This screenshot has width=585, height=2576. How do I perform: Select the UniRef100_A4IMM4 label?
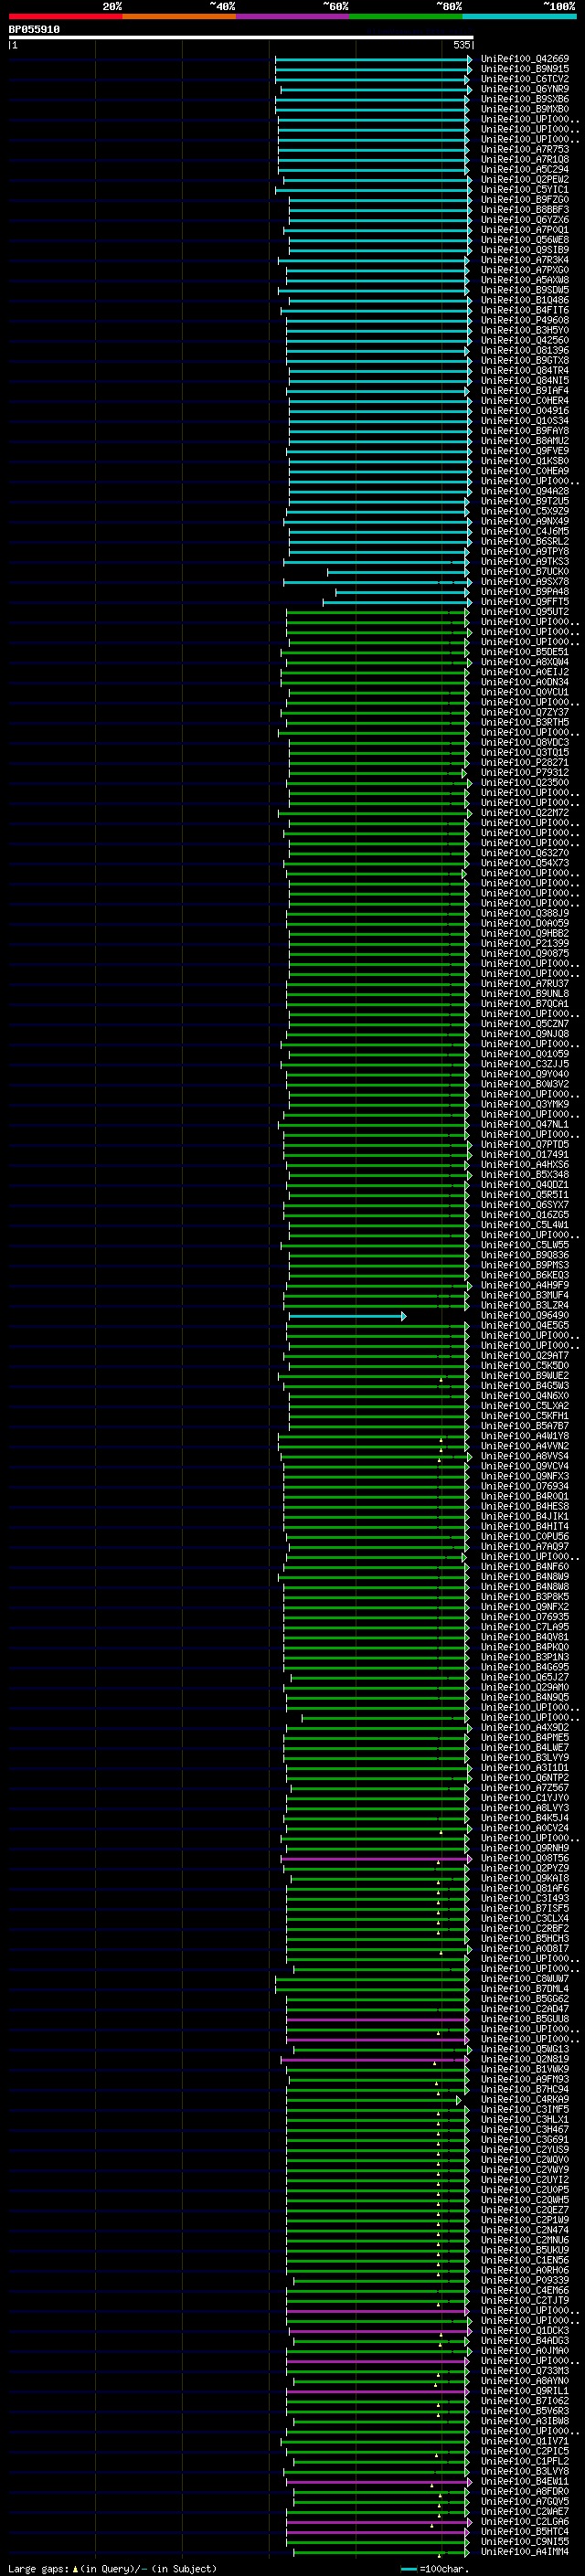click(x=524, y=2553)
